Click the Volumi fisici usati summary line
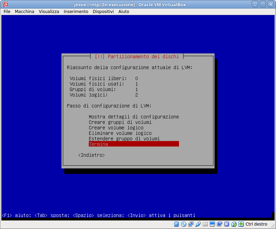Viewport: 276px width, 229px height. 104,84
